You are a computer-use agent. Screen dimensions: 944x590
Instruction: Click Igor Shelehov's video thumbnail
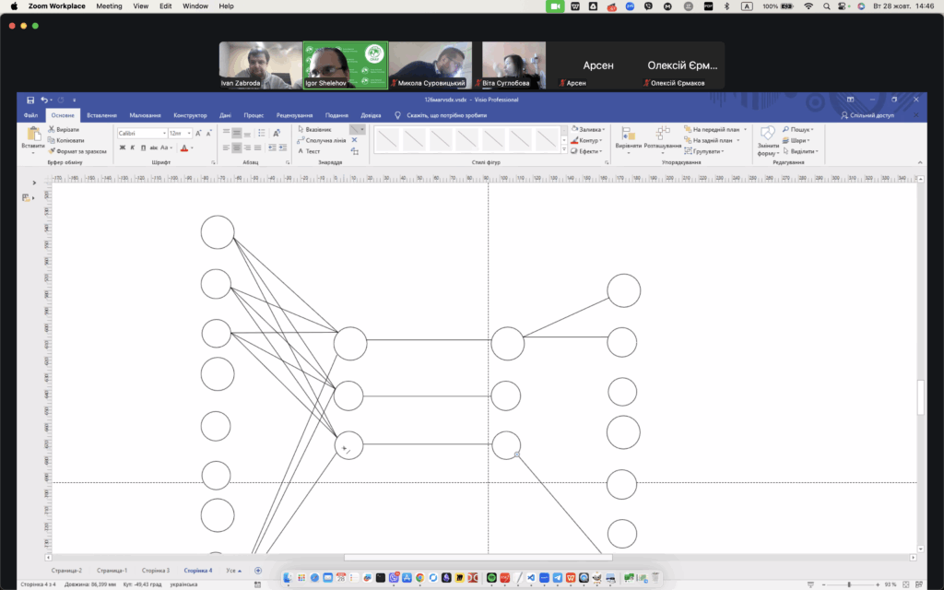tap(346, 65)
